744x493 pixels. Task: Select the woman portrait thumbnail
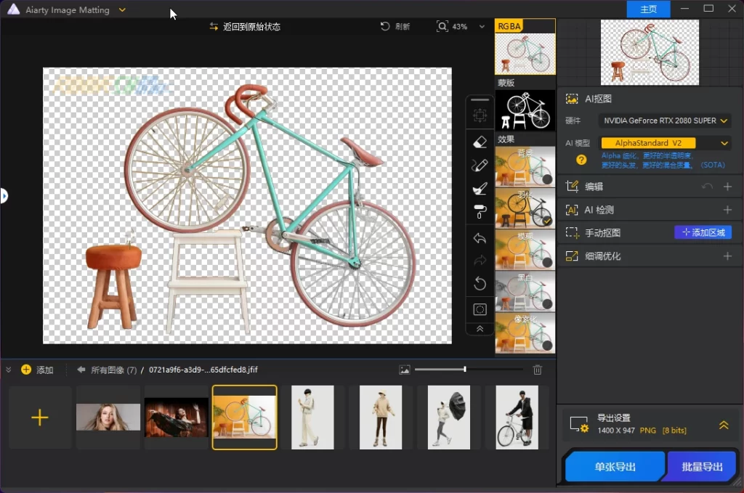[108, 417]
